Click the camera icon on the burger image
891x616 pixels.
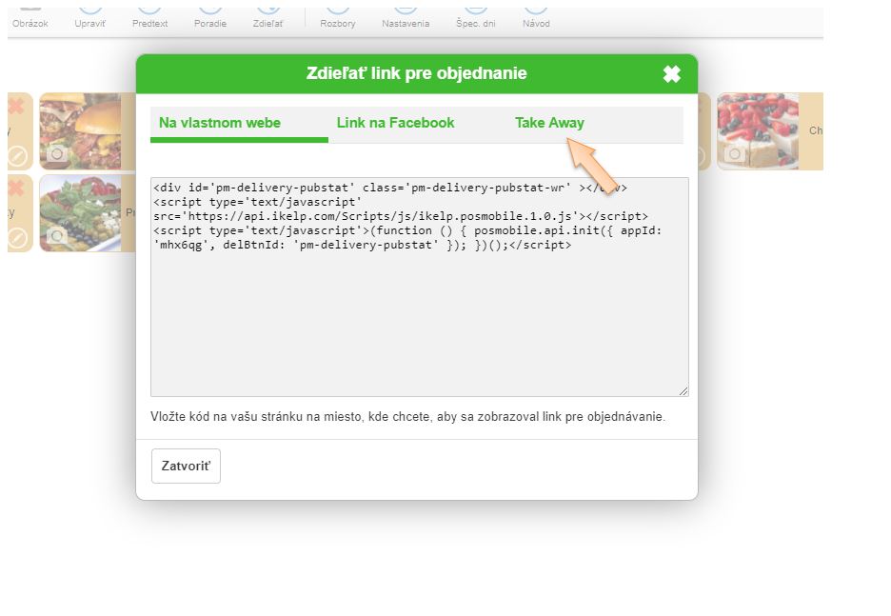(x=57, y=153)
